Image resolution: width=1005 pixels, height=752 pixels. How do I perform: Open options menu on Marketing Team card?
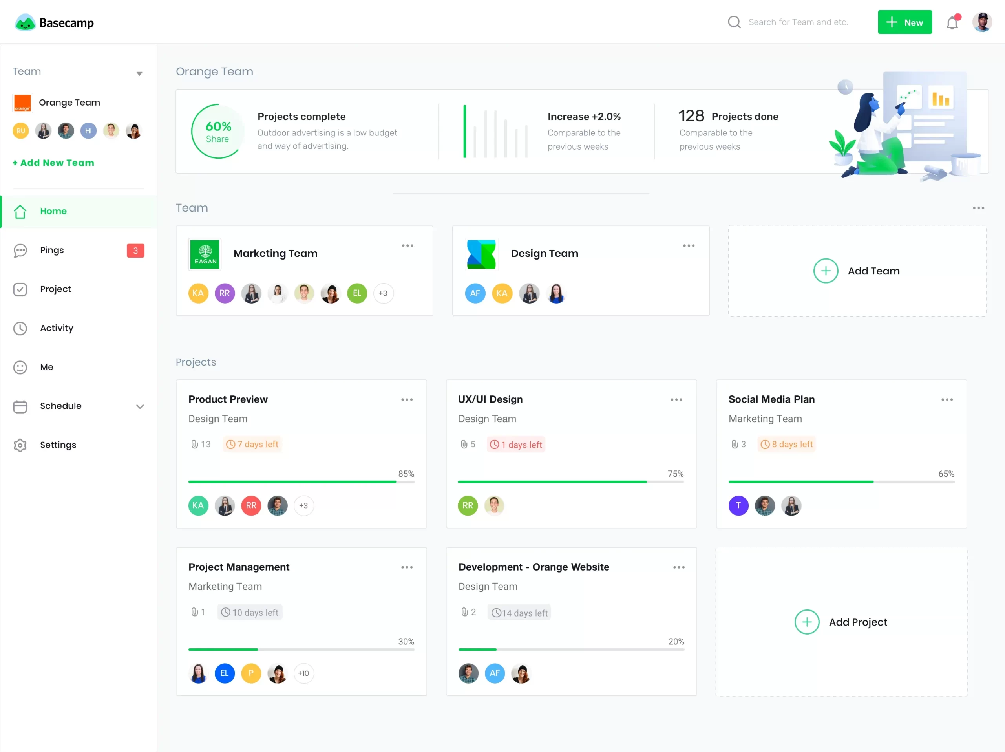[x=407, y=245]
